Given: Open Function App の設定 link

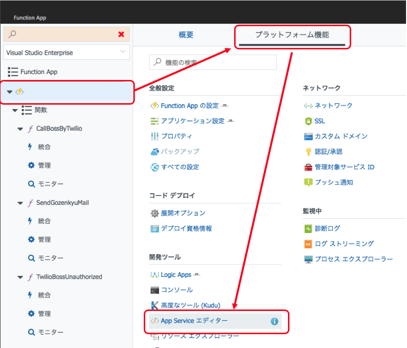Looking at the screenshot, I should click(x=190, y=106).
